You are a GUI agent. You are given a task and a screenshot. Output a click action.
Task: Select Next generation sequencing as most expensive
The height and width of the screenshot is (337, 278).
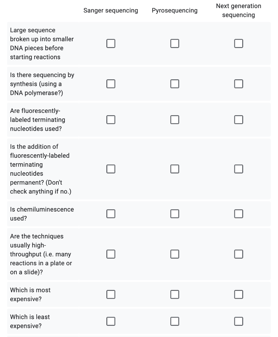click(239, 295)
